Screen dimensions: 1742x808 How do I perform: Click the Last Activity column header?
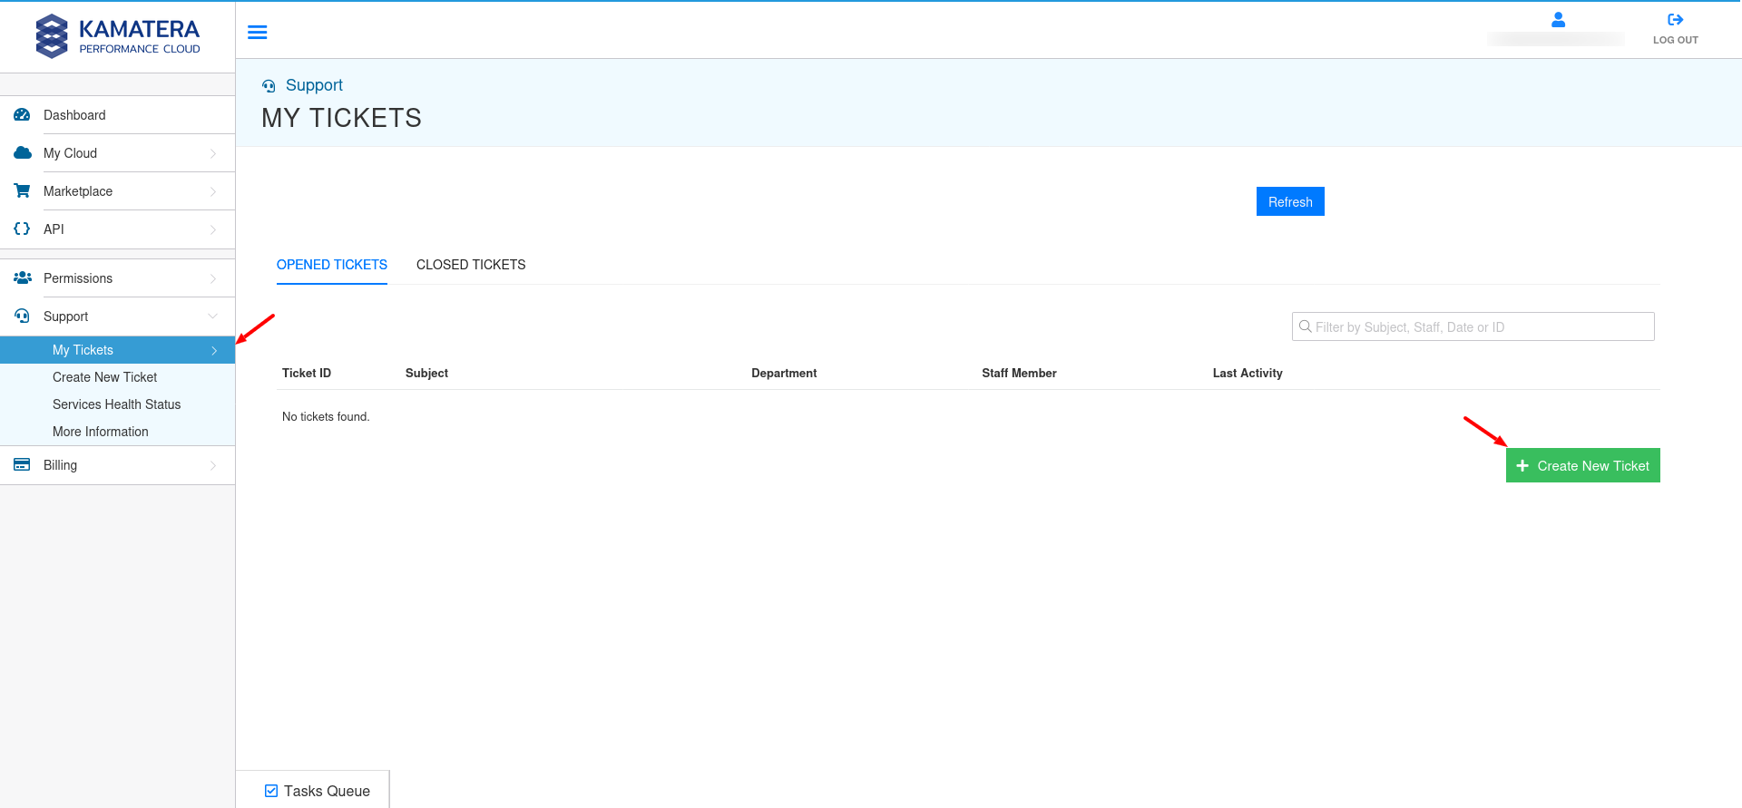tap(1248, 373)
